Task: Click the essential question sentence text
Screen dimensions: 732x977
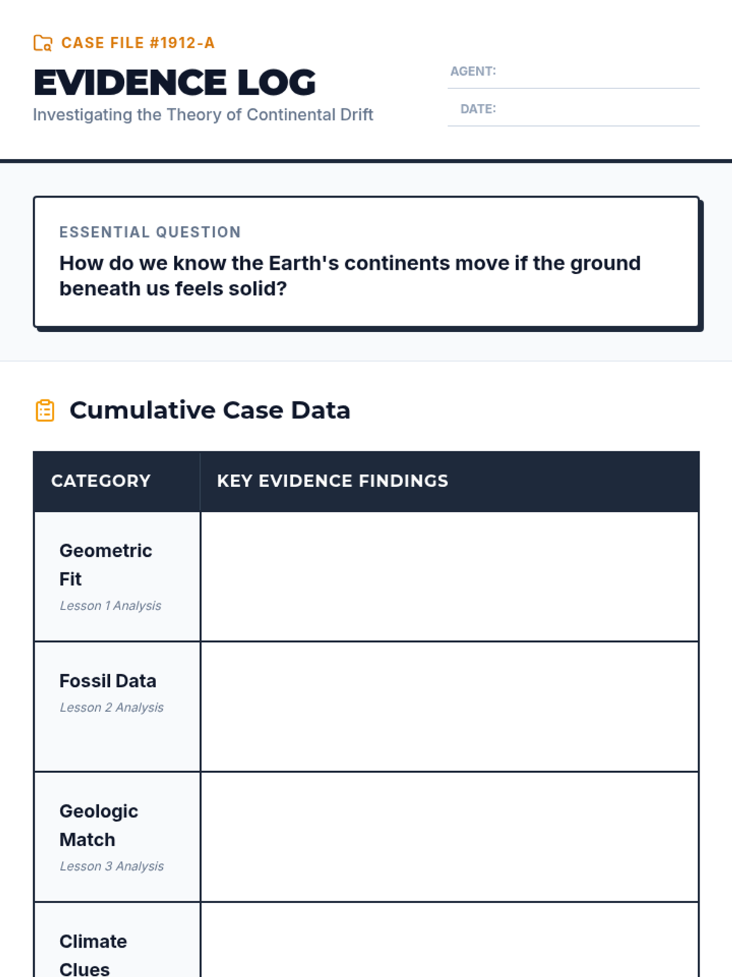Action: click(x=350, y=275)
